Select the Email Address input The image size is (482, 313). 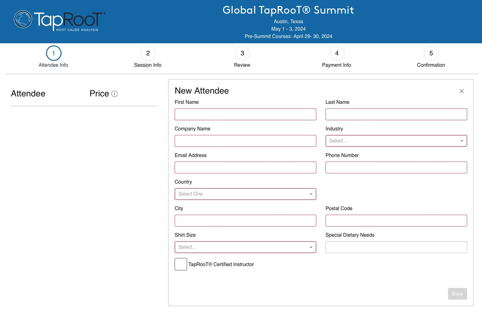click(x=245, y=167)
